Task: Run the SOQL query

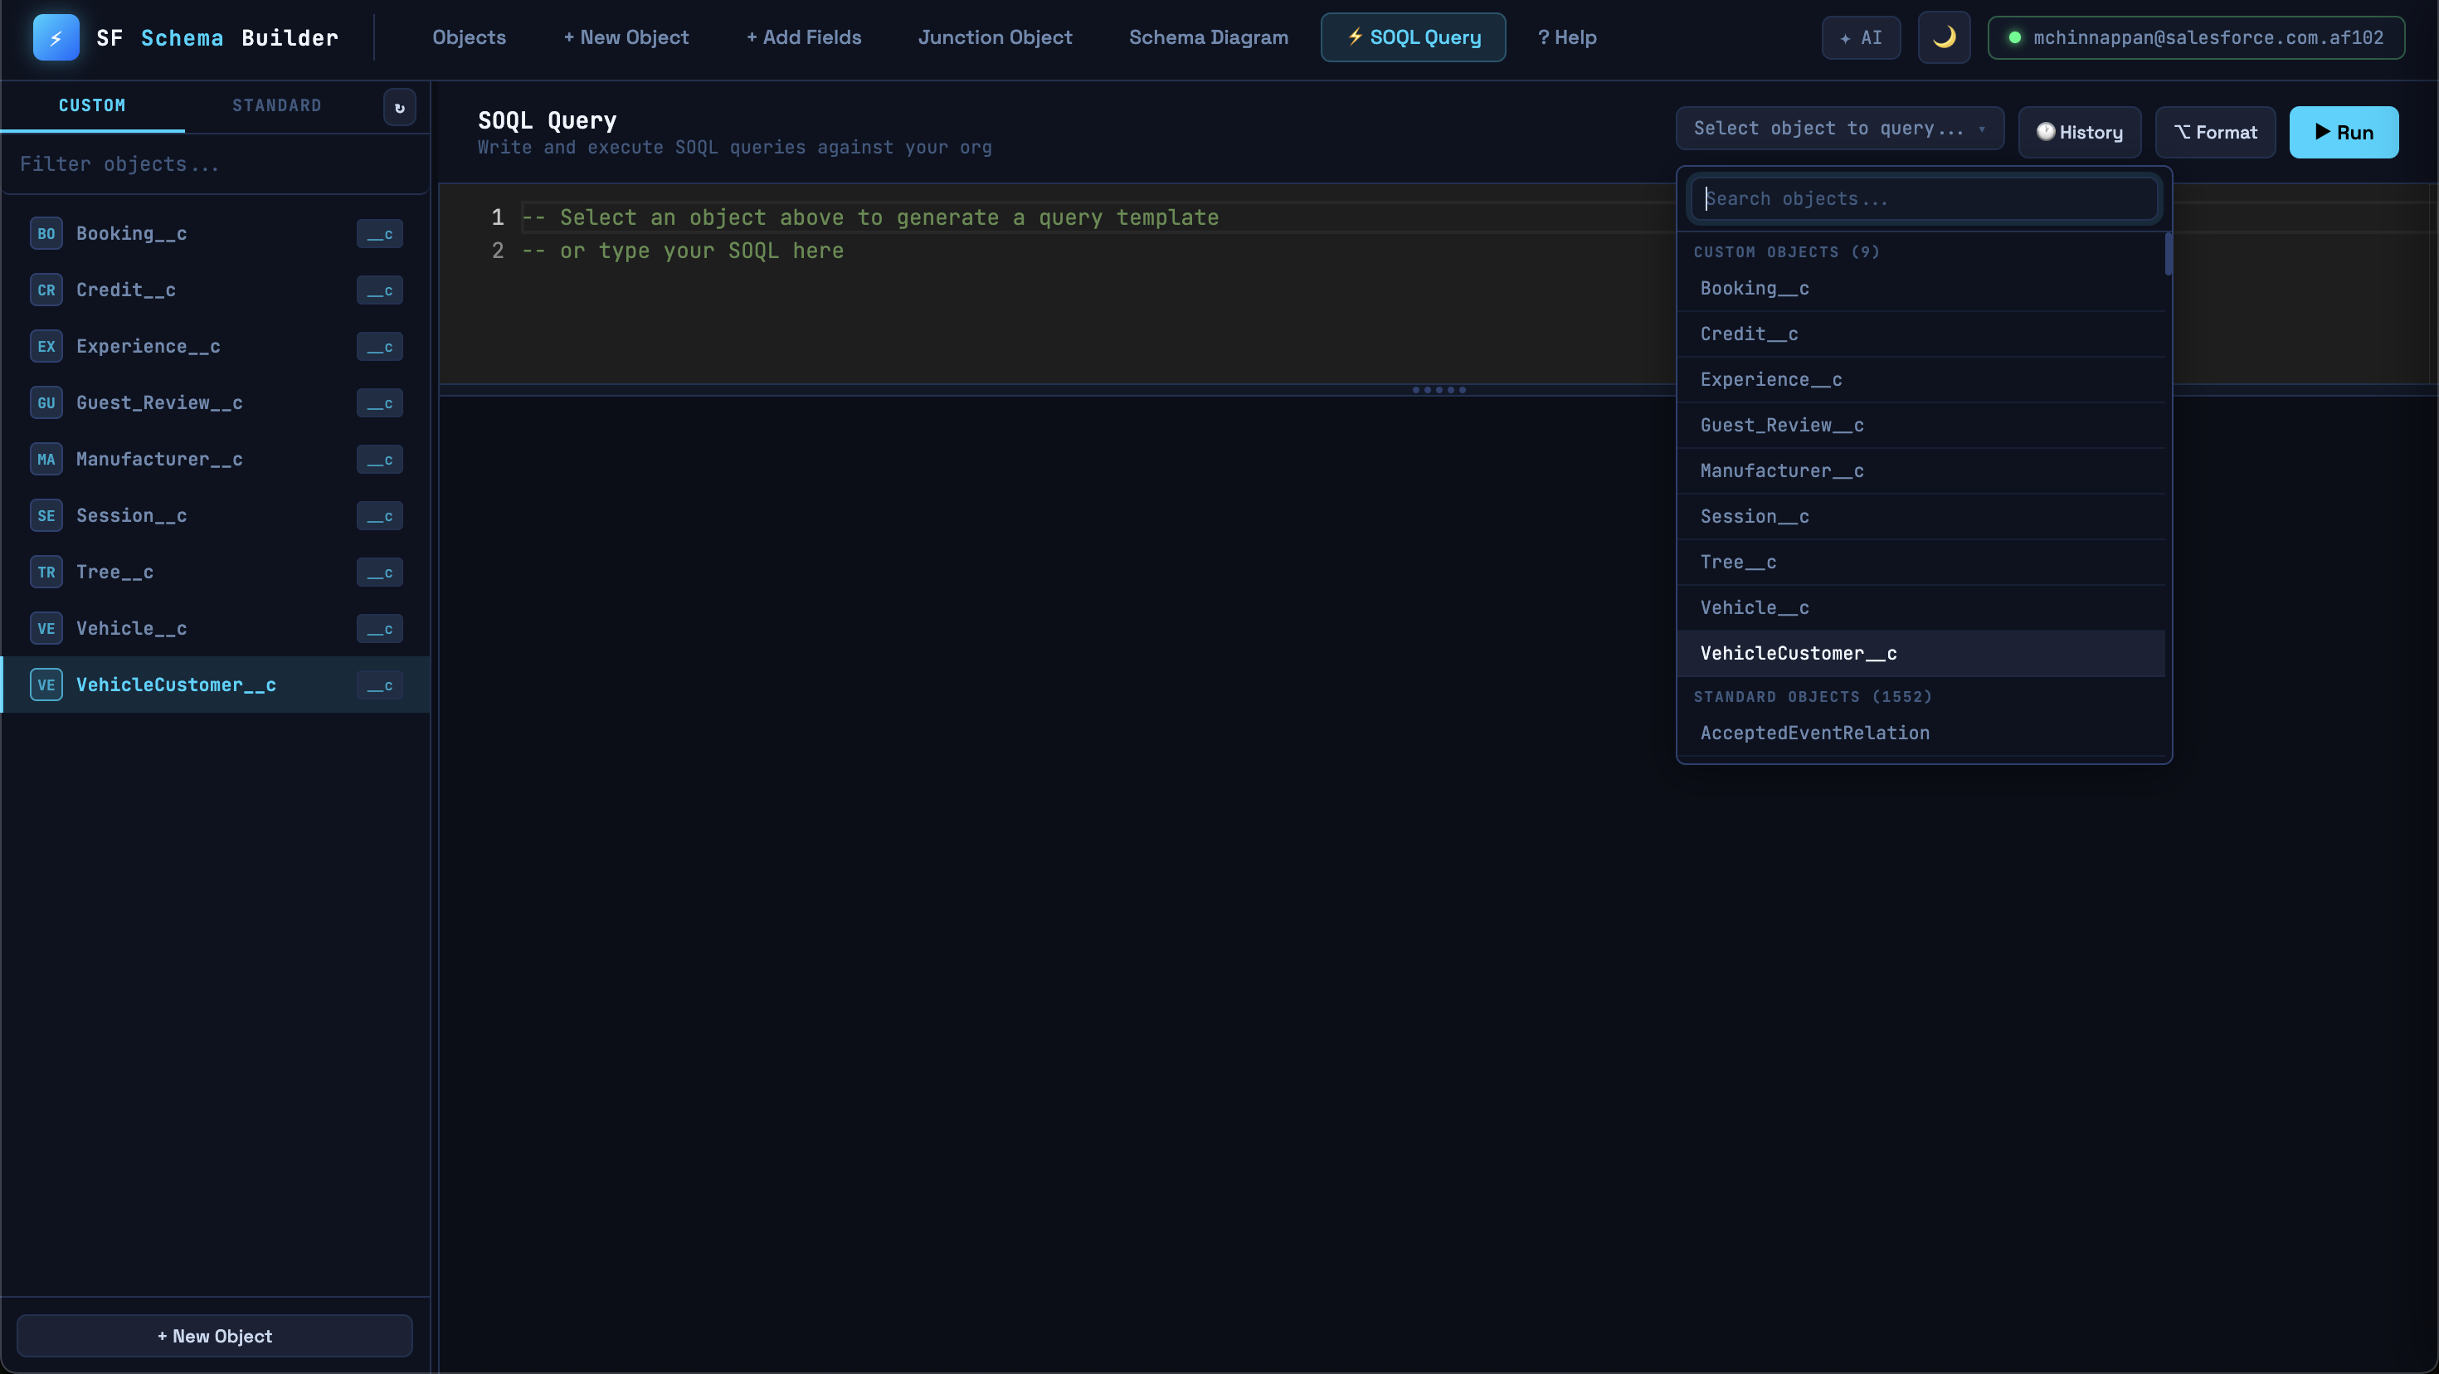Action: [x=2344, y=133]
